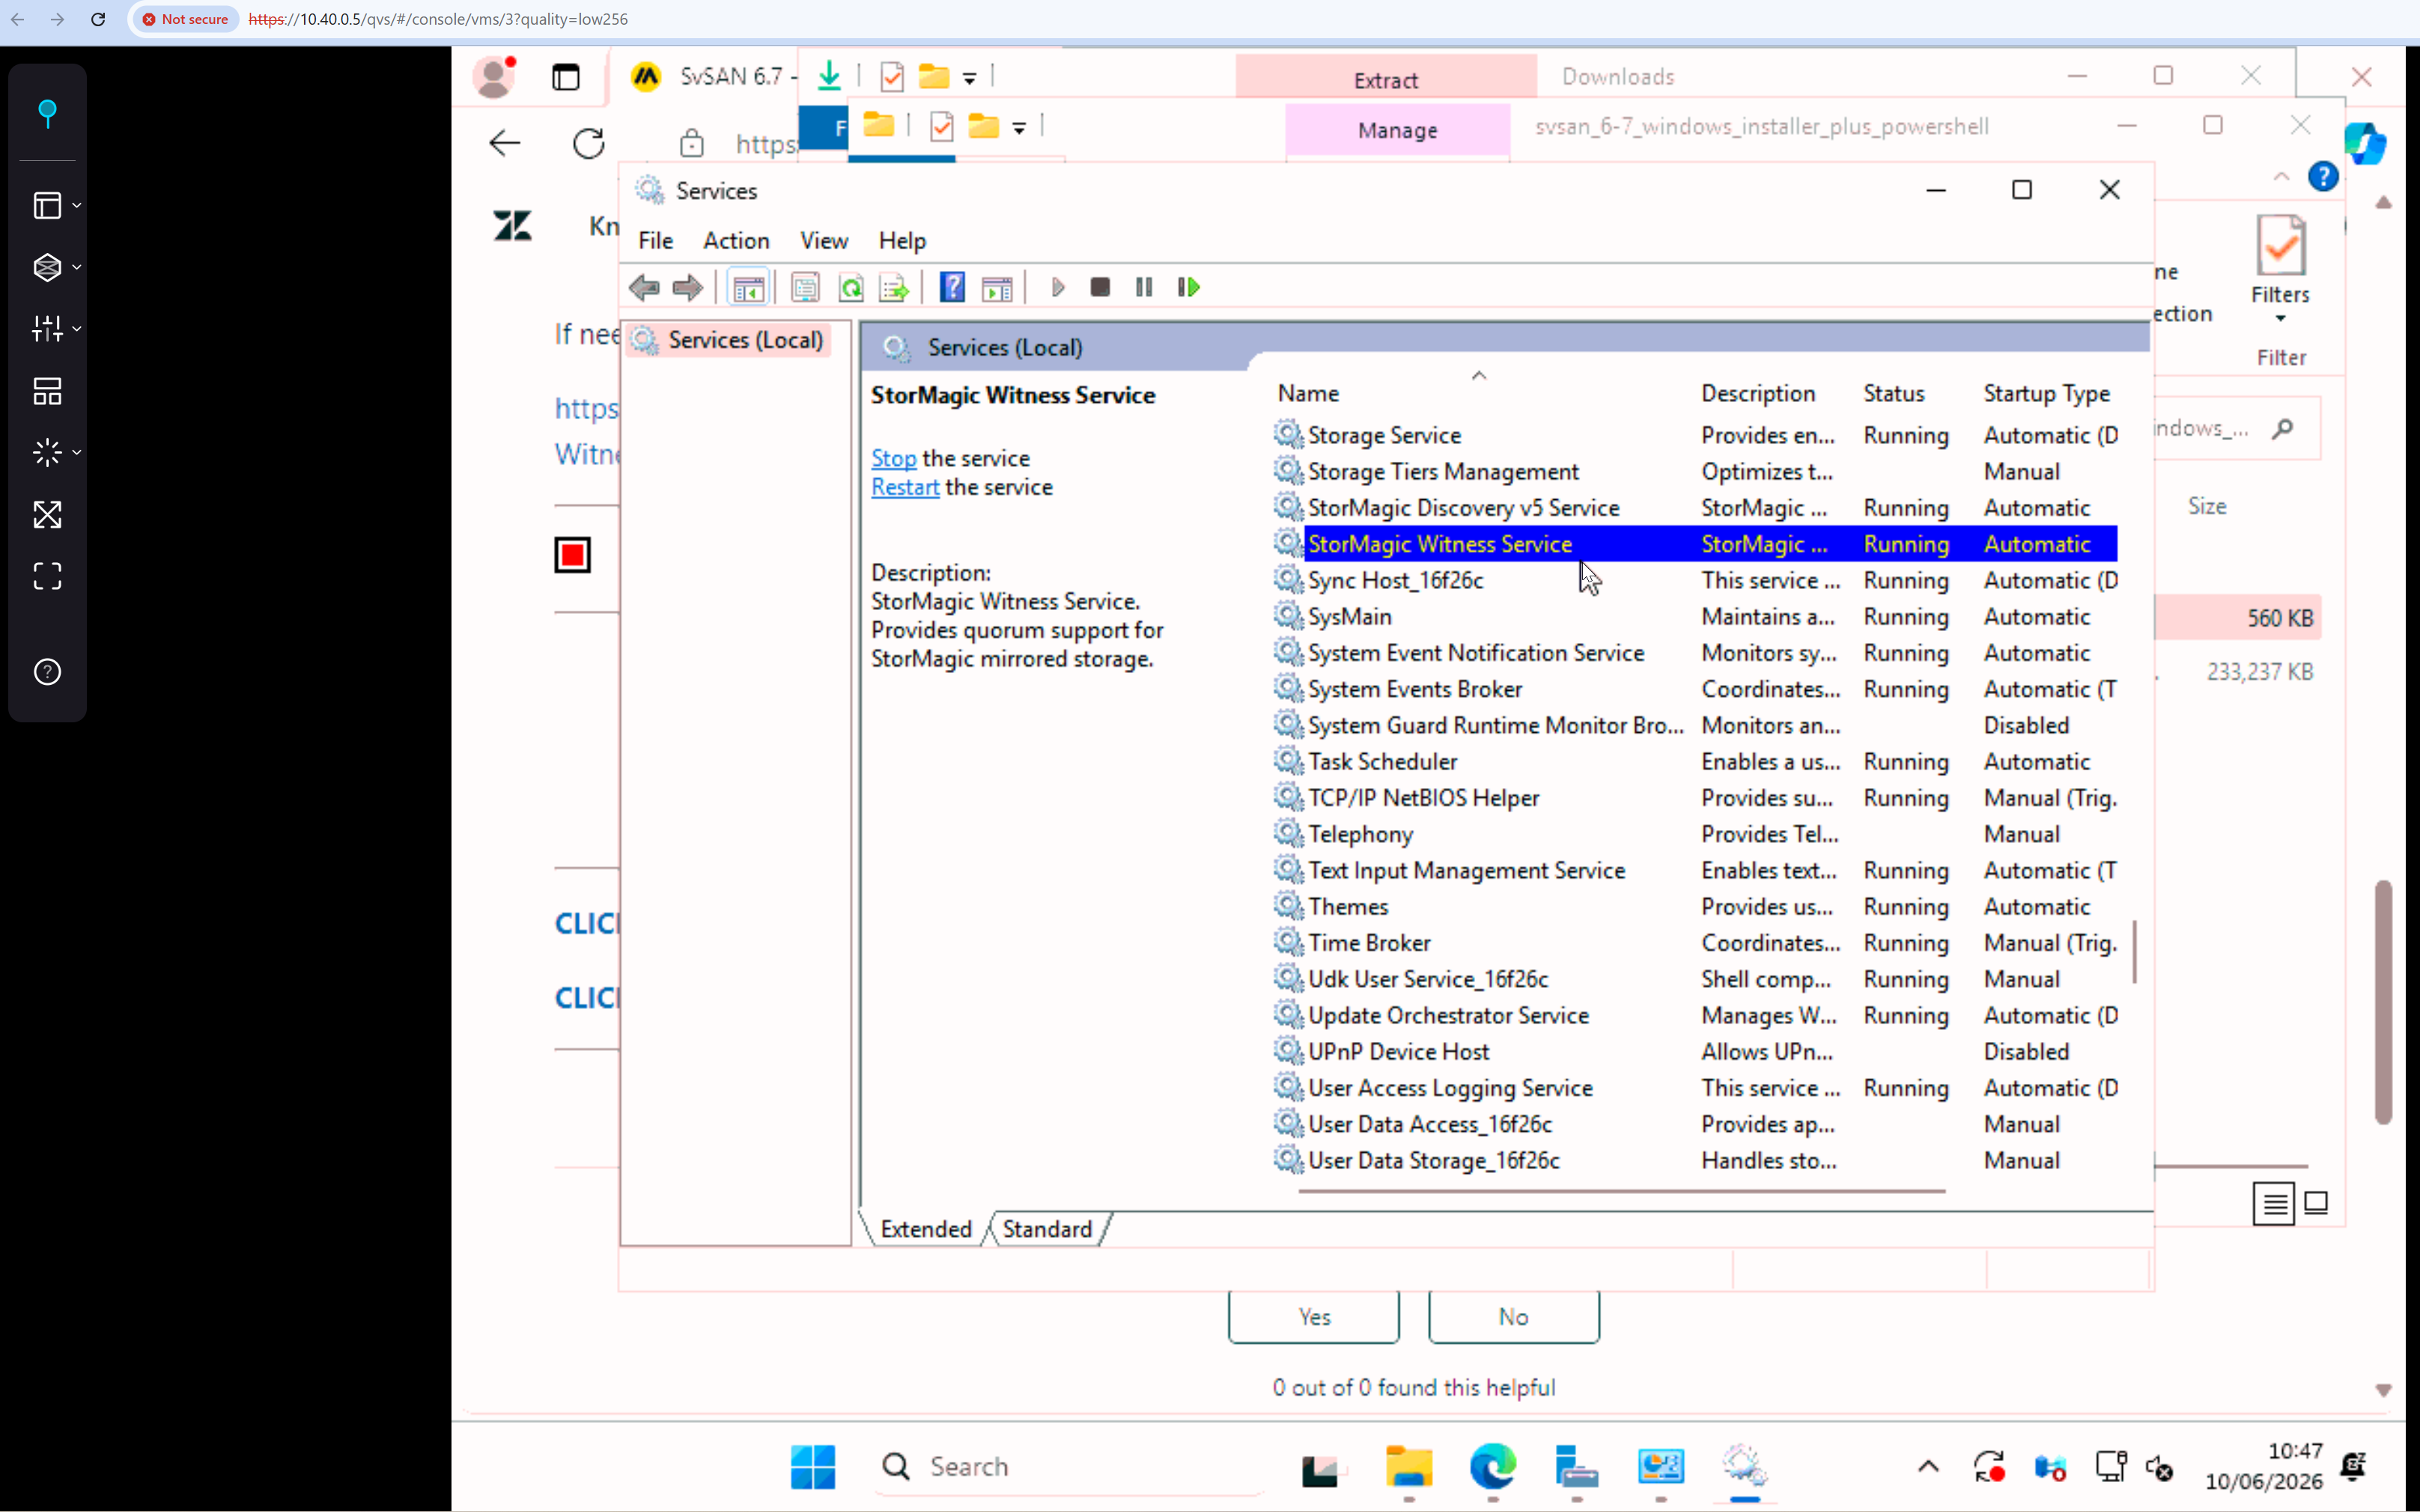2420x1512 pixels.
Task: Click the loading spinner icon in console sidebar
Action: pyautogui.click(x=47, y=452)
